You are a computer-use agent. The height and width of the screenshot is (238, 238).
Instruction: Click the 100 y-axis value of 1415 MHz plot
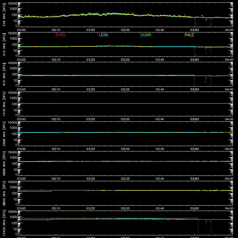point(14,104)
